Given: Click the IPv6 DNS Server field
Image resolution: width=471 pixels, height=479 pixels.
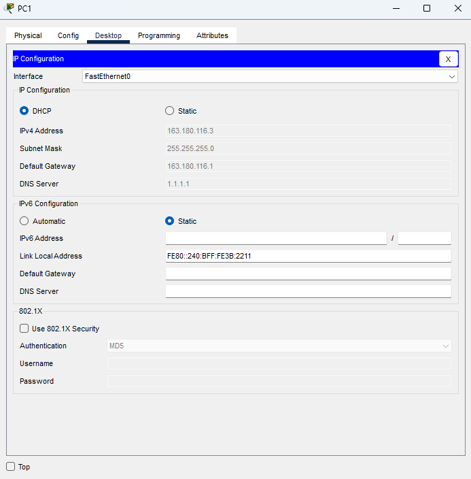Looking at the screenshot, I should click(309, 291).
